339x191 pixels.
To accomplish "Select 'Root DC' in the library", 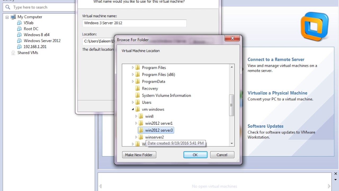I will tap(31, 29).
